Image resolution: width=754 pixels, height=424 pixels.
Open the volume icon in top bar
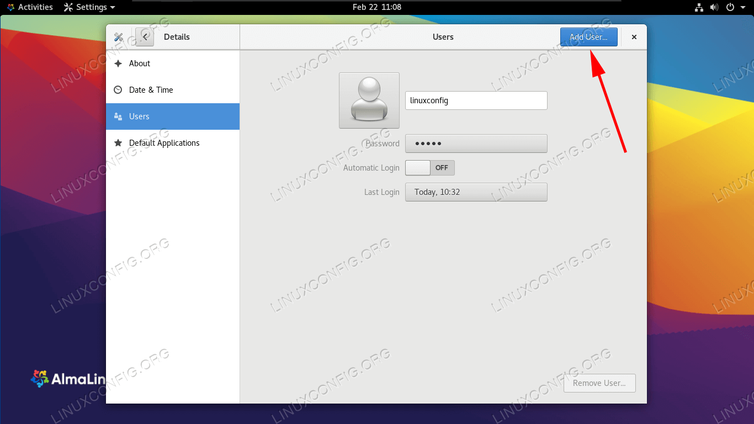pos(714,7)
